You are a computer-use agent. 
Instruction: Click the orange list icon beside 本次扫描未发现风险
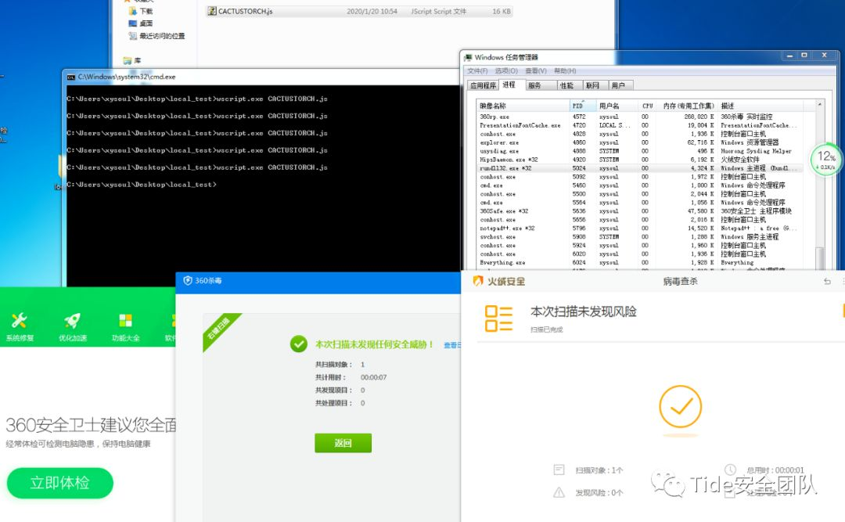pos(498,319)
